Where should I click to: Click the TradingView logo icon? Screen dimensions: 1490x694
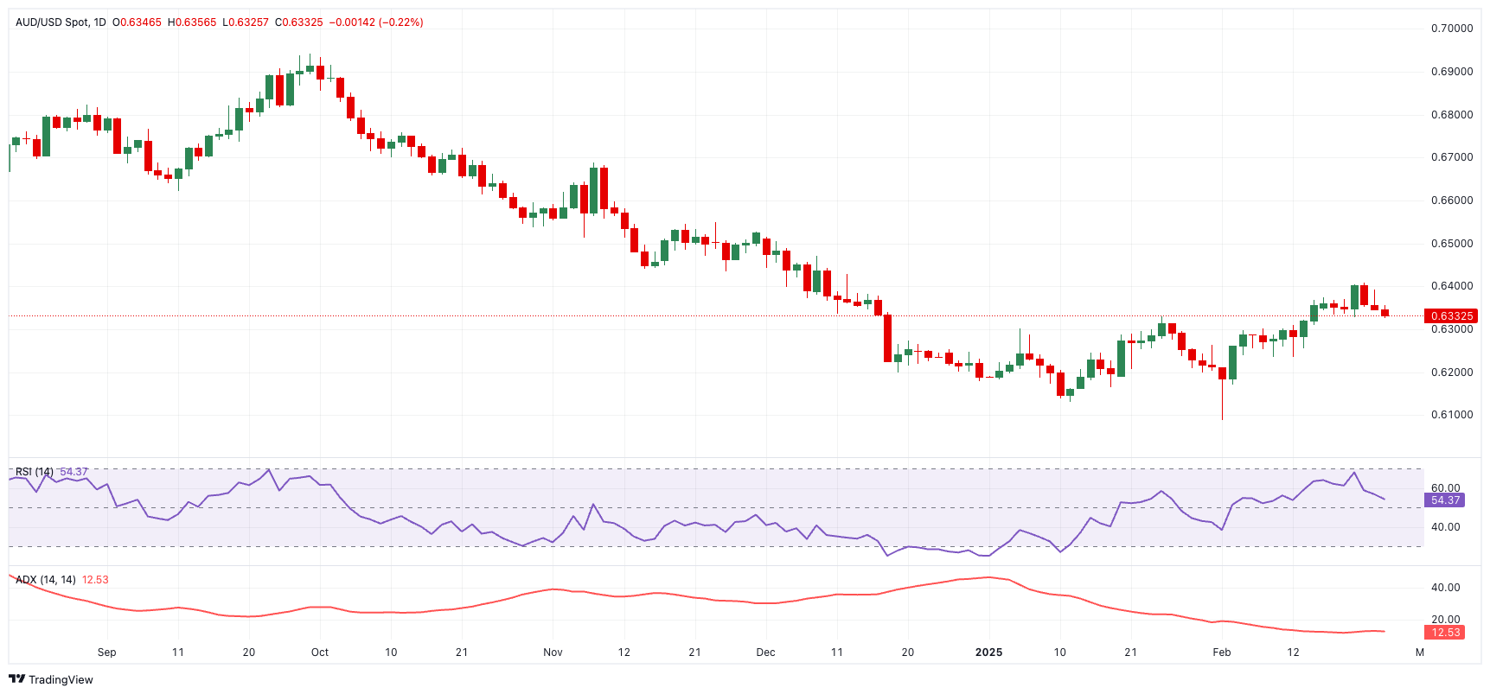(17, 679)
